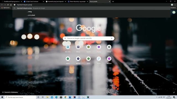Open the first shortcut tile with blue icon
The image size is (177, 99).
click(68, 47)
